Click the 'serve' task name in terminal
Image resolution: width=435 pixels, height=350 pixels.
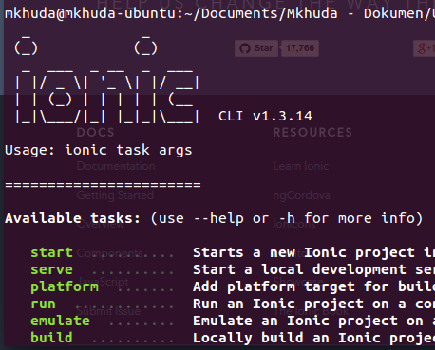click(52, 269)
